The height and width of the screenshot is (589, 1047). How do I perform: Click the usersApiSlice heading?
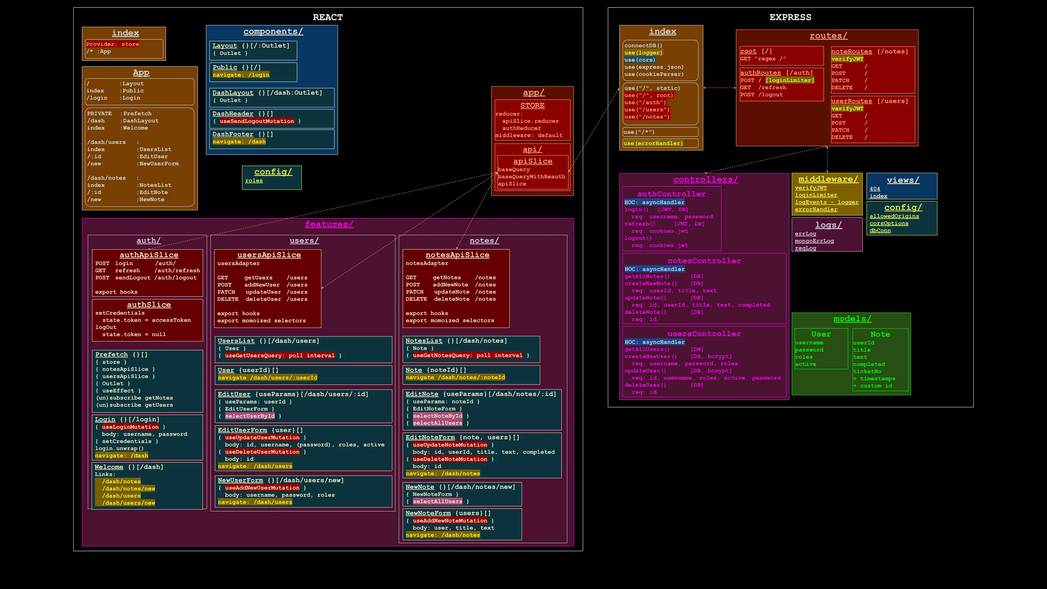tap(269, 255)
